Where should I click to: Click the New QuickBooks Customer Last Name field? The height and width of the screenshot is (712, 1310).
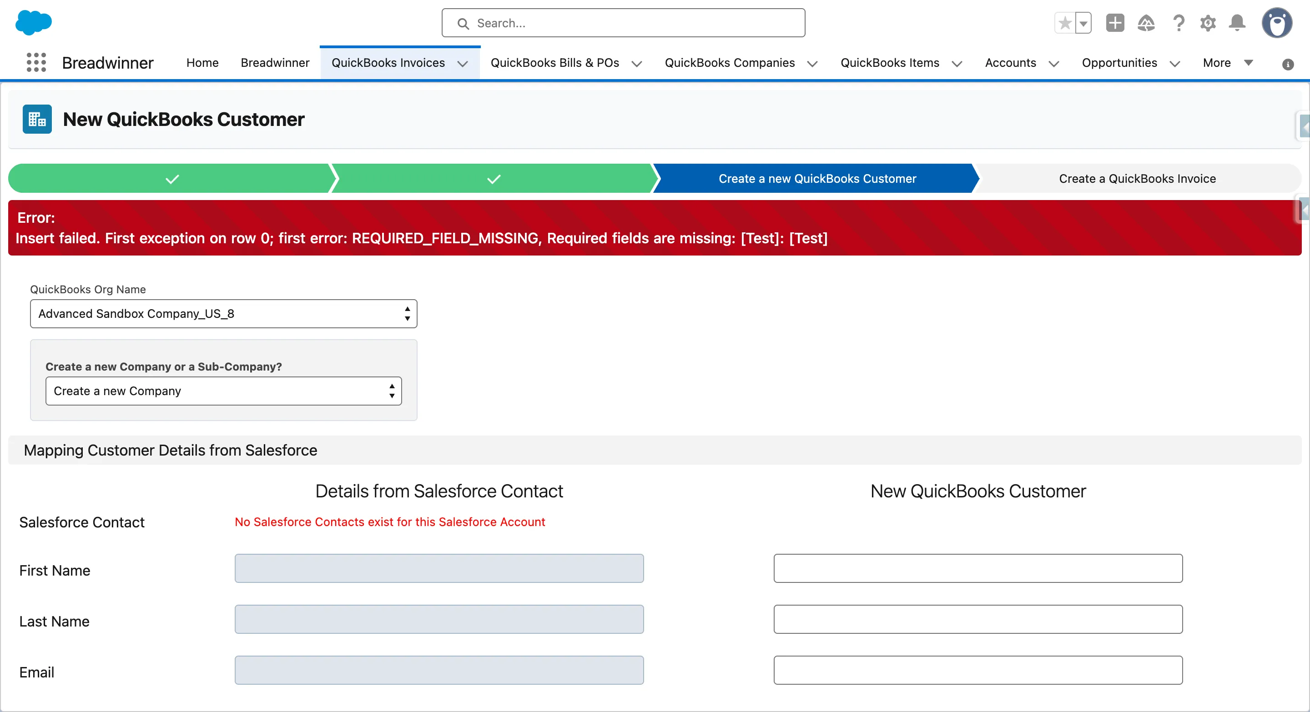(x=978, y=619)
